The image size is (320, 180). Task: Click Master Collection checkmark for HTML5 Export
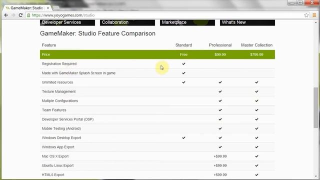256,174
